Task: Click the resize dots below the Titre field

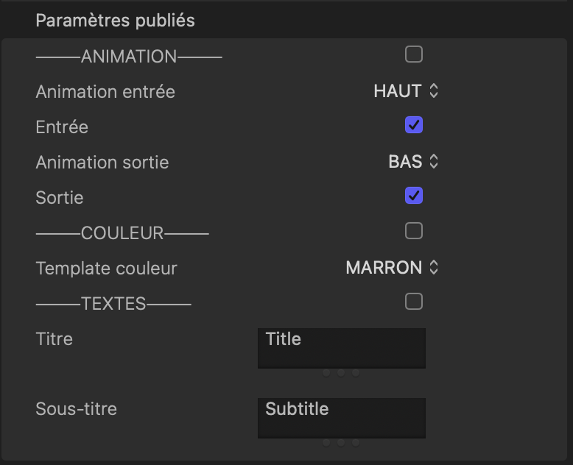Action: coord(341,373)
